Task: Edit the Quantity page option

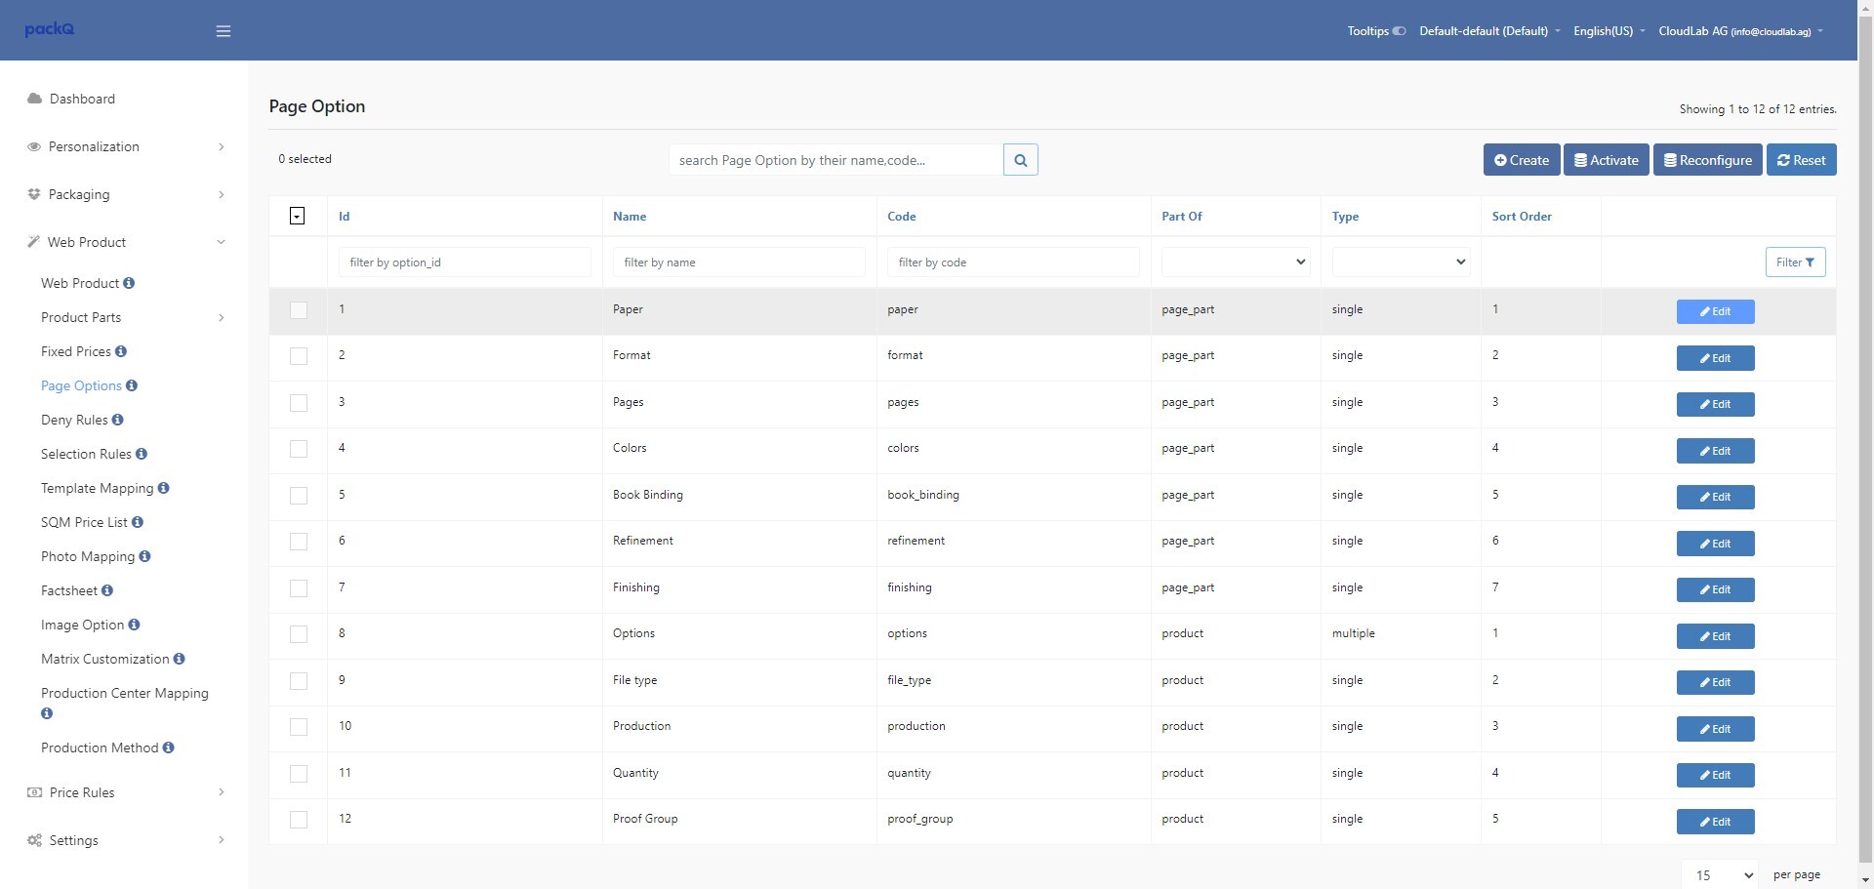Action: (x=1716, y=775)
